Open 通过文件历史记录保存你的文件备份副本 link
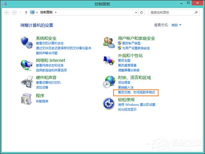The image size is (205, 154). 64,48
